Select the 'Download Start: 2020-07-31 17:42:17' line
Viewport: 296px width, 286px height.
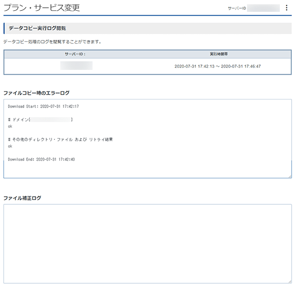pos(43,106)
